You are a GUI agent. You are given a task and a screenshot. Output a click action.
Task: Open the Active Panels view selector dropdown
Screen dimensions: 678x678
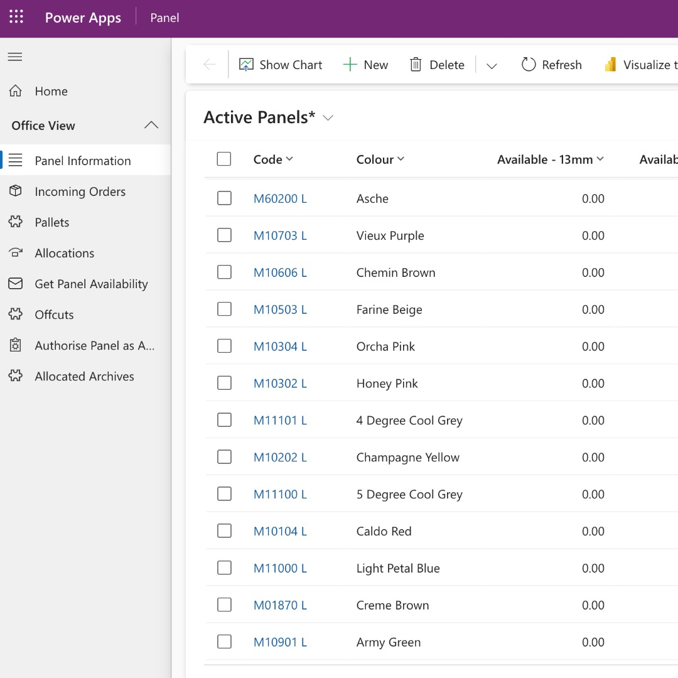click(x=328, y=118)
